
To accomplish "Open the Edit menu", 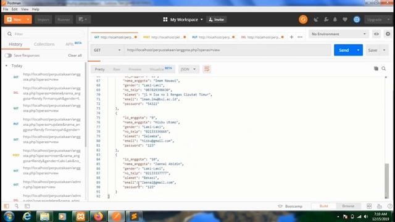I will pyautogui.click(x=14, y=9).
